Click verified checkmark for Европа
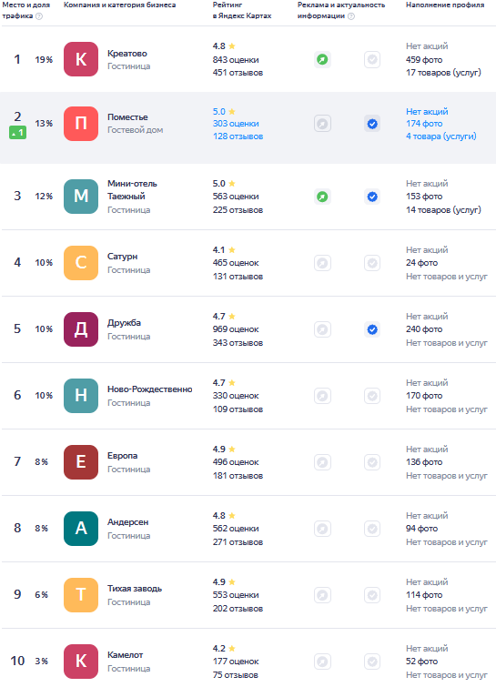The image size is (496, 687). pyautogui.click(x=372, y=462)
